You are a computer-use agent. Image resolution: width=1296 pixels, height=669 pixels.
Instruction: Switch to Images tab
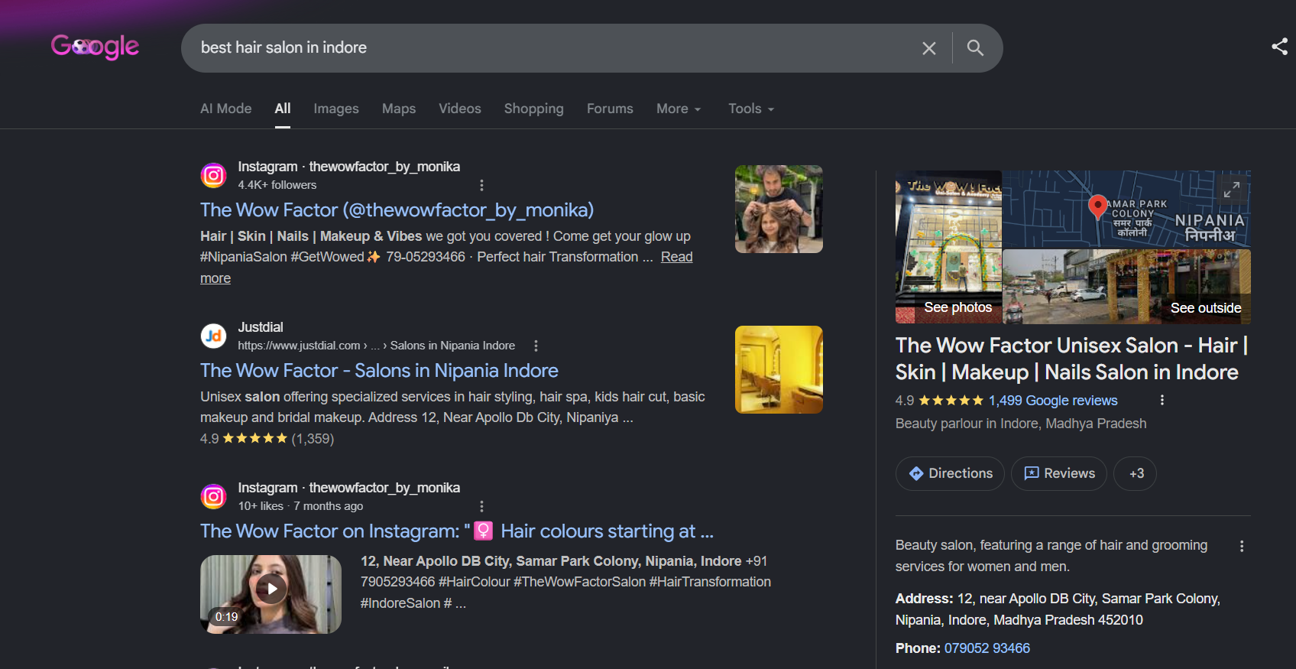(336, 109)
